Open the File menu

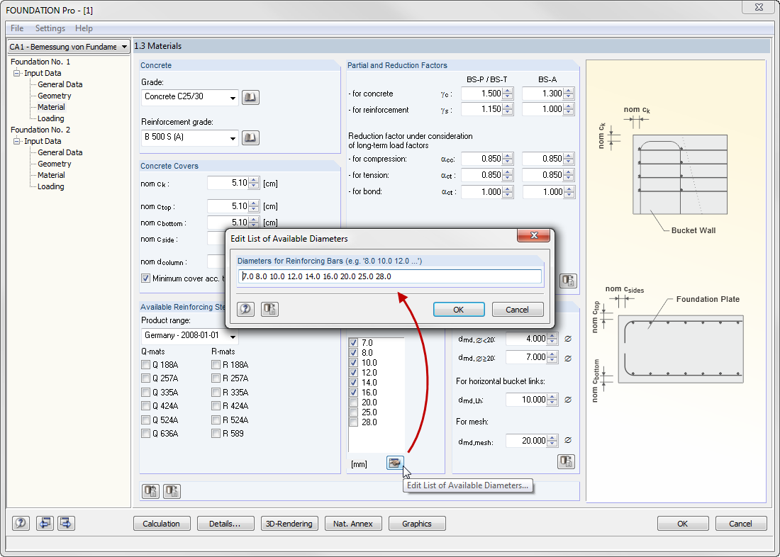tap(17, 28)
